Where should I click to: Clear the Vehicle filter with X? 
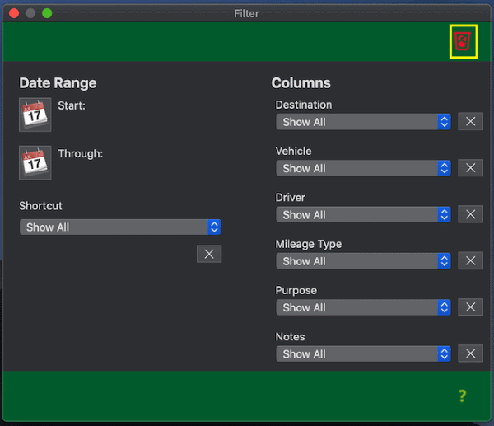click(x=470, y=168)
